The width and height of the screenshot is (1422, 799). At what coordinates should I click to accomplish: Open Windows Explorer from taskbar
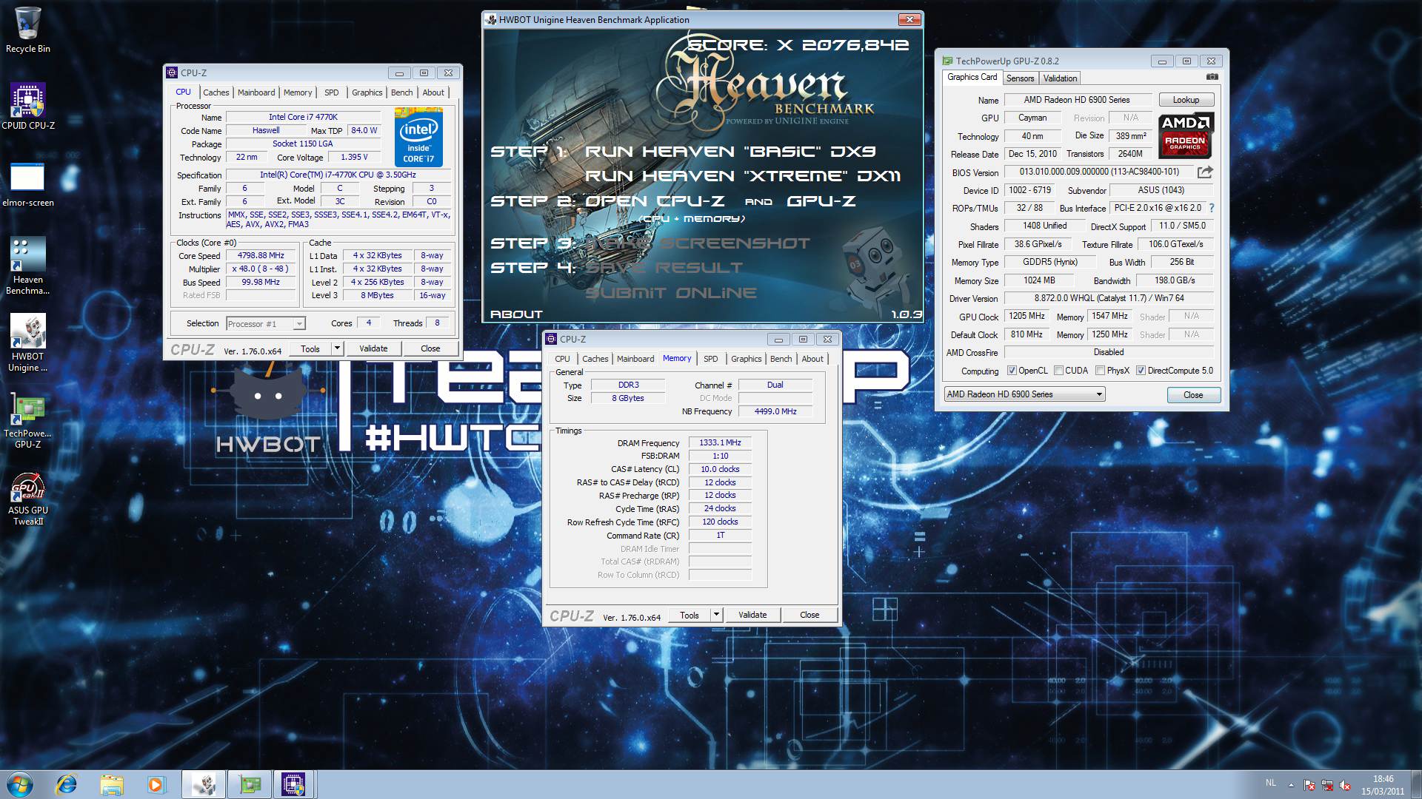112,784
